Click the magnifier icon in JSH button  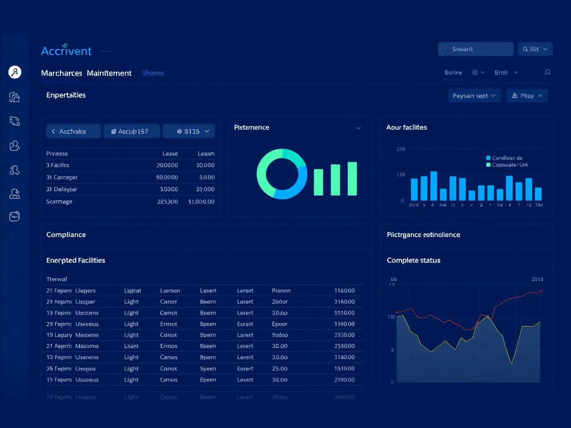525,49
